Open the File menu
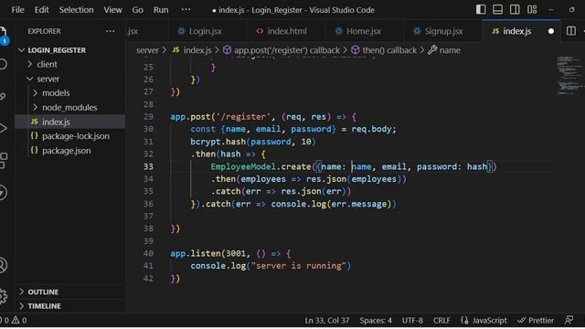585x329 pixels. coord(17,10)
